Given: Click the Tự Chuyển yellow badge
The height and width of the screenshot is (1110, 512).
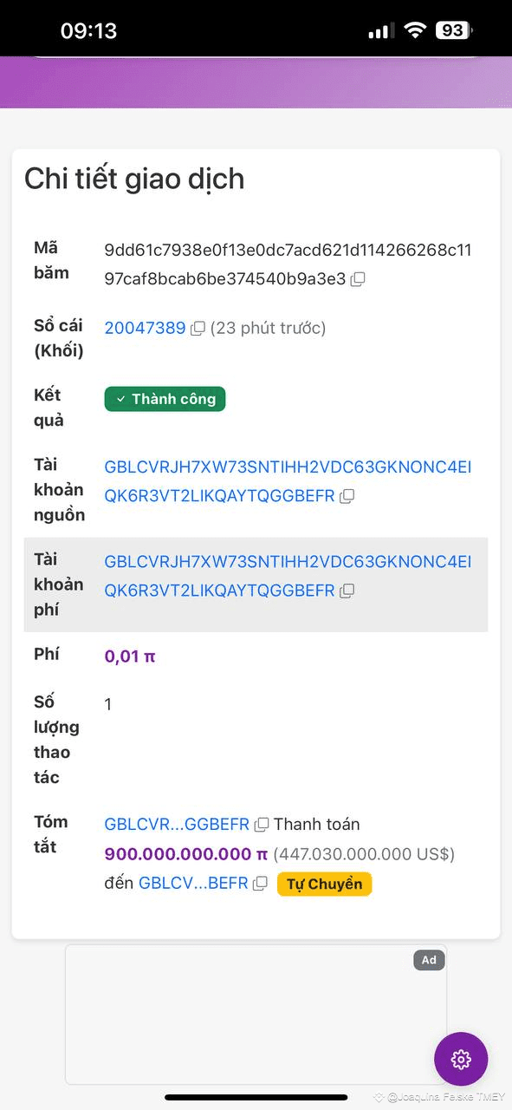Looking at the screenshot, I should (x=325, y=885).
